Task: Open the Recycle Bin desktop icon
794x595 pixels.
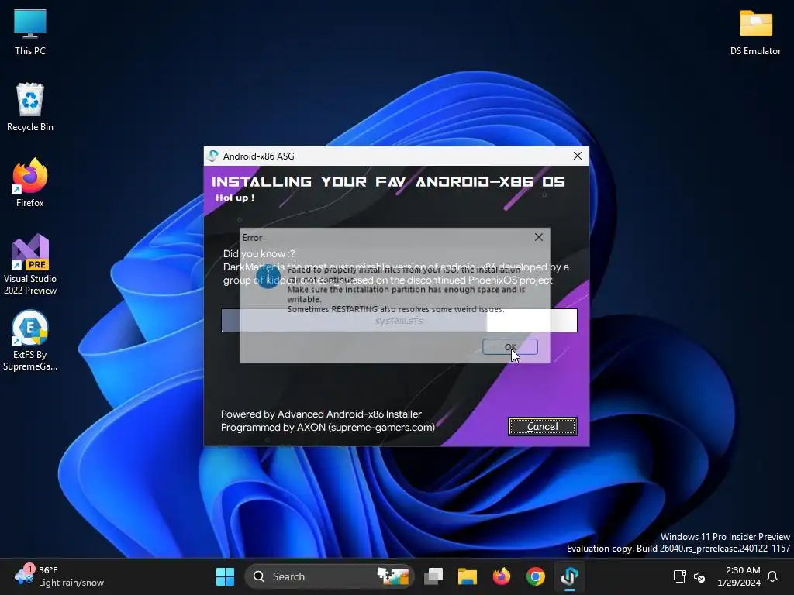Action: (x=30, y=107)
